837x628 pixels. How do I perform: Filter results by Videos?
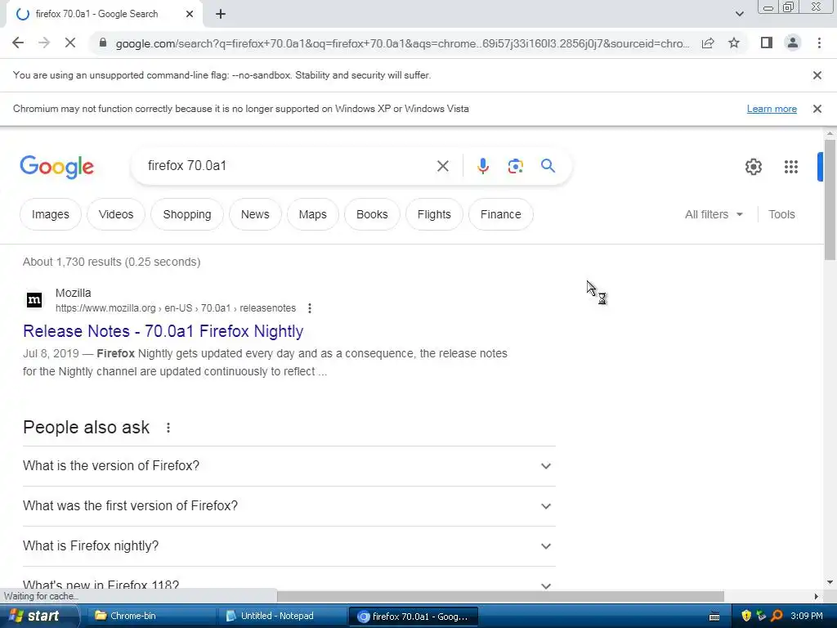tap(116, 215)
